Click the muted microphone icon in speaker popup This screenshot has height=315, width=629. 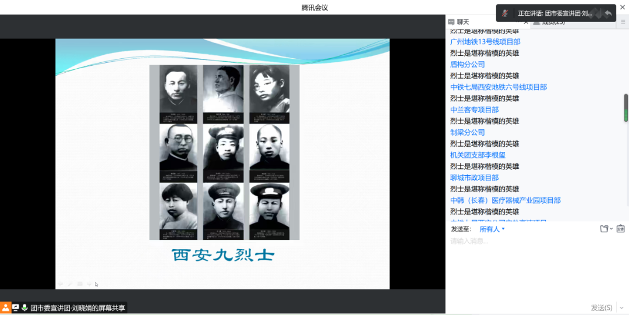pos(506,13)
